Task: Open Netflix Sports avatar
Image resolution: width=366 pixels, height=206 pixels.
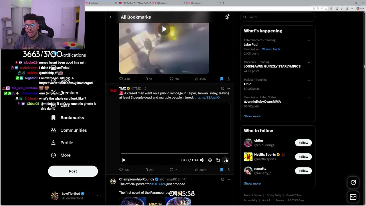Action: click(x=248, y=157)
